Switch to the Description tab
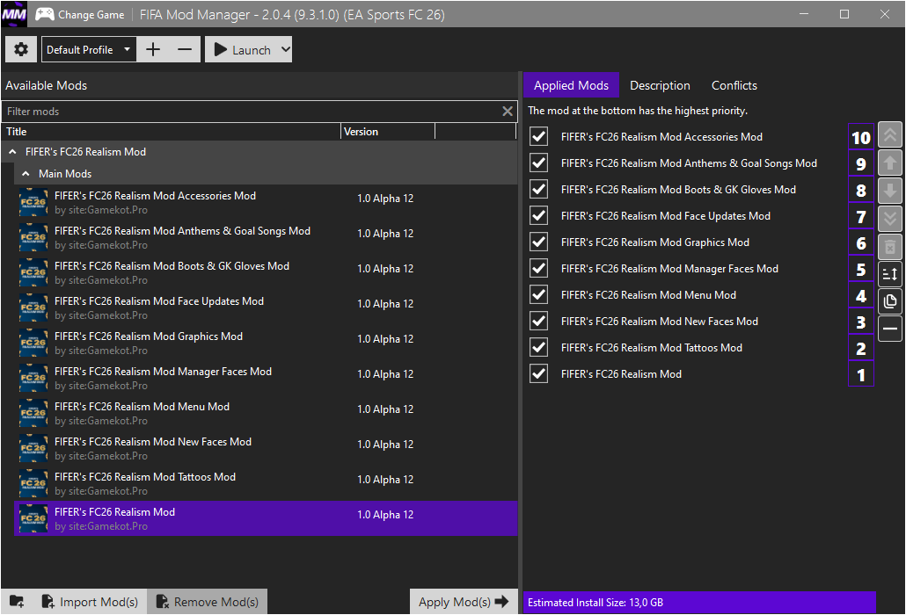The image size is (906, 615). pos(660,85)
